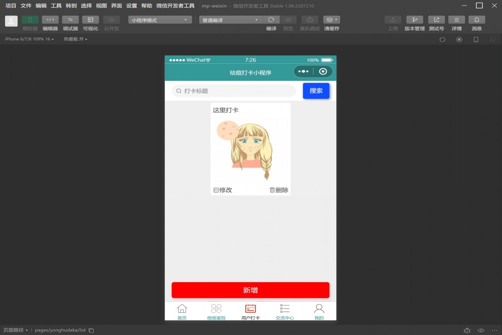This screenshot has width=502, height=335.
Task: Open the 编译 compile mode dropdown
Action: pos(230,19)
